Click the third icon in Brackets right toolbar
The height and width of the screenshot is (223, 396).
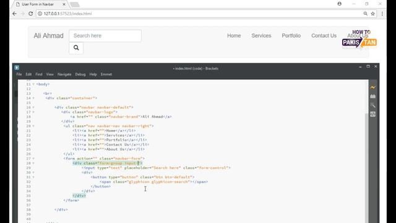pyautogui.click(x=372, y=105)
